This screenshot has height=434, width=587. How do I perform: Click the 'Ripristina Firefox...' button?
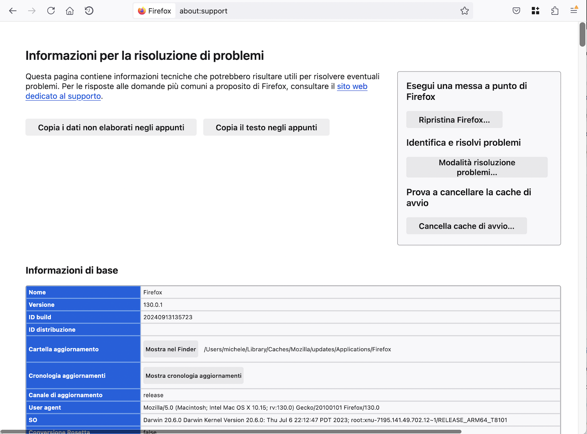coord(454,120)
